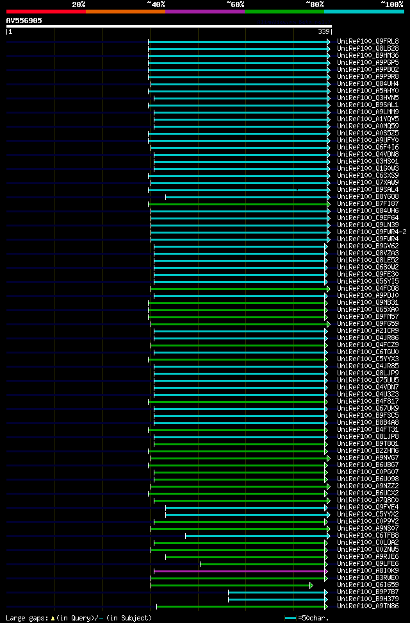The height and width of the screenshot is (623, 410).
Task: Select the UniRef100_Q9MB31 hit name
Action: [x=368, y=302]
